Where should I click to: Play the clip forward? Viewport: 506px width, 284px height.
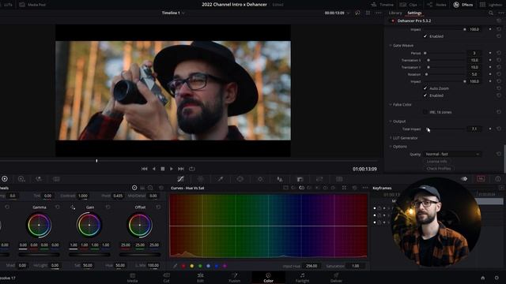[x=172, y=169]
